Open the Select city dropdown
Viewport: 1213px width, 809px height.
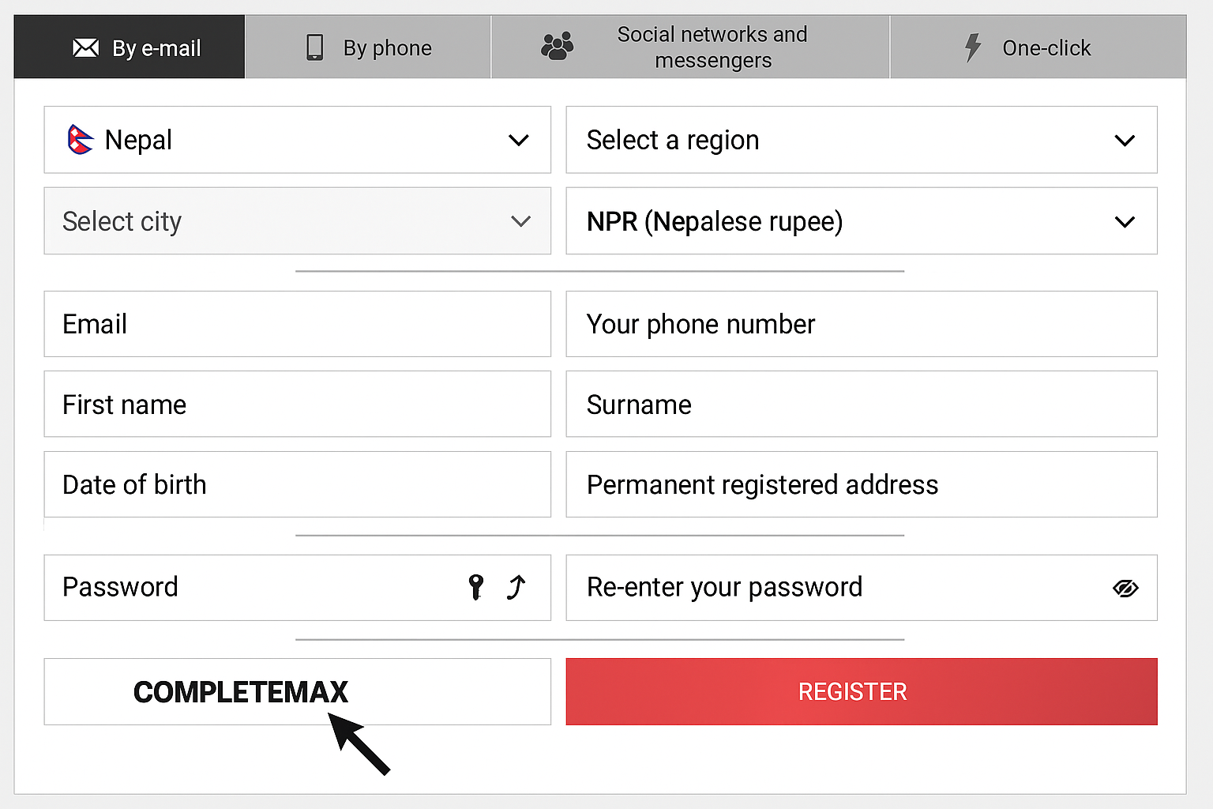297,221
